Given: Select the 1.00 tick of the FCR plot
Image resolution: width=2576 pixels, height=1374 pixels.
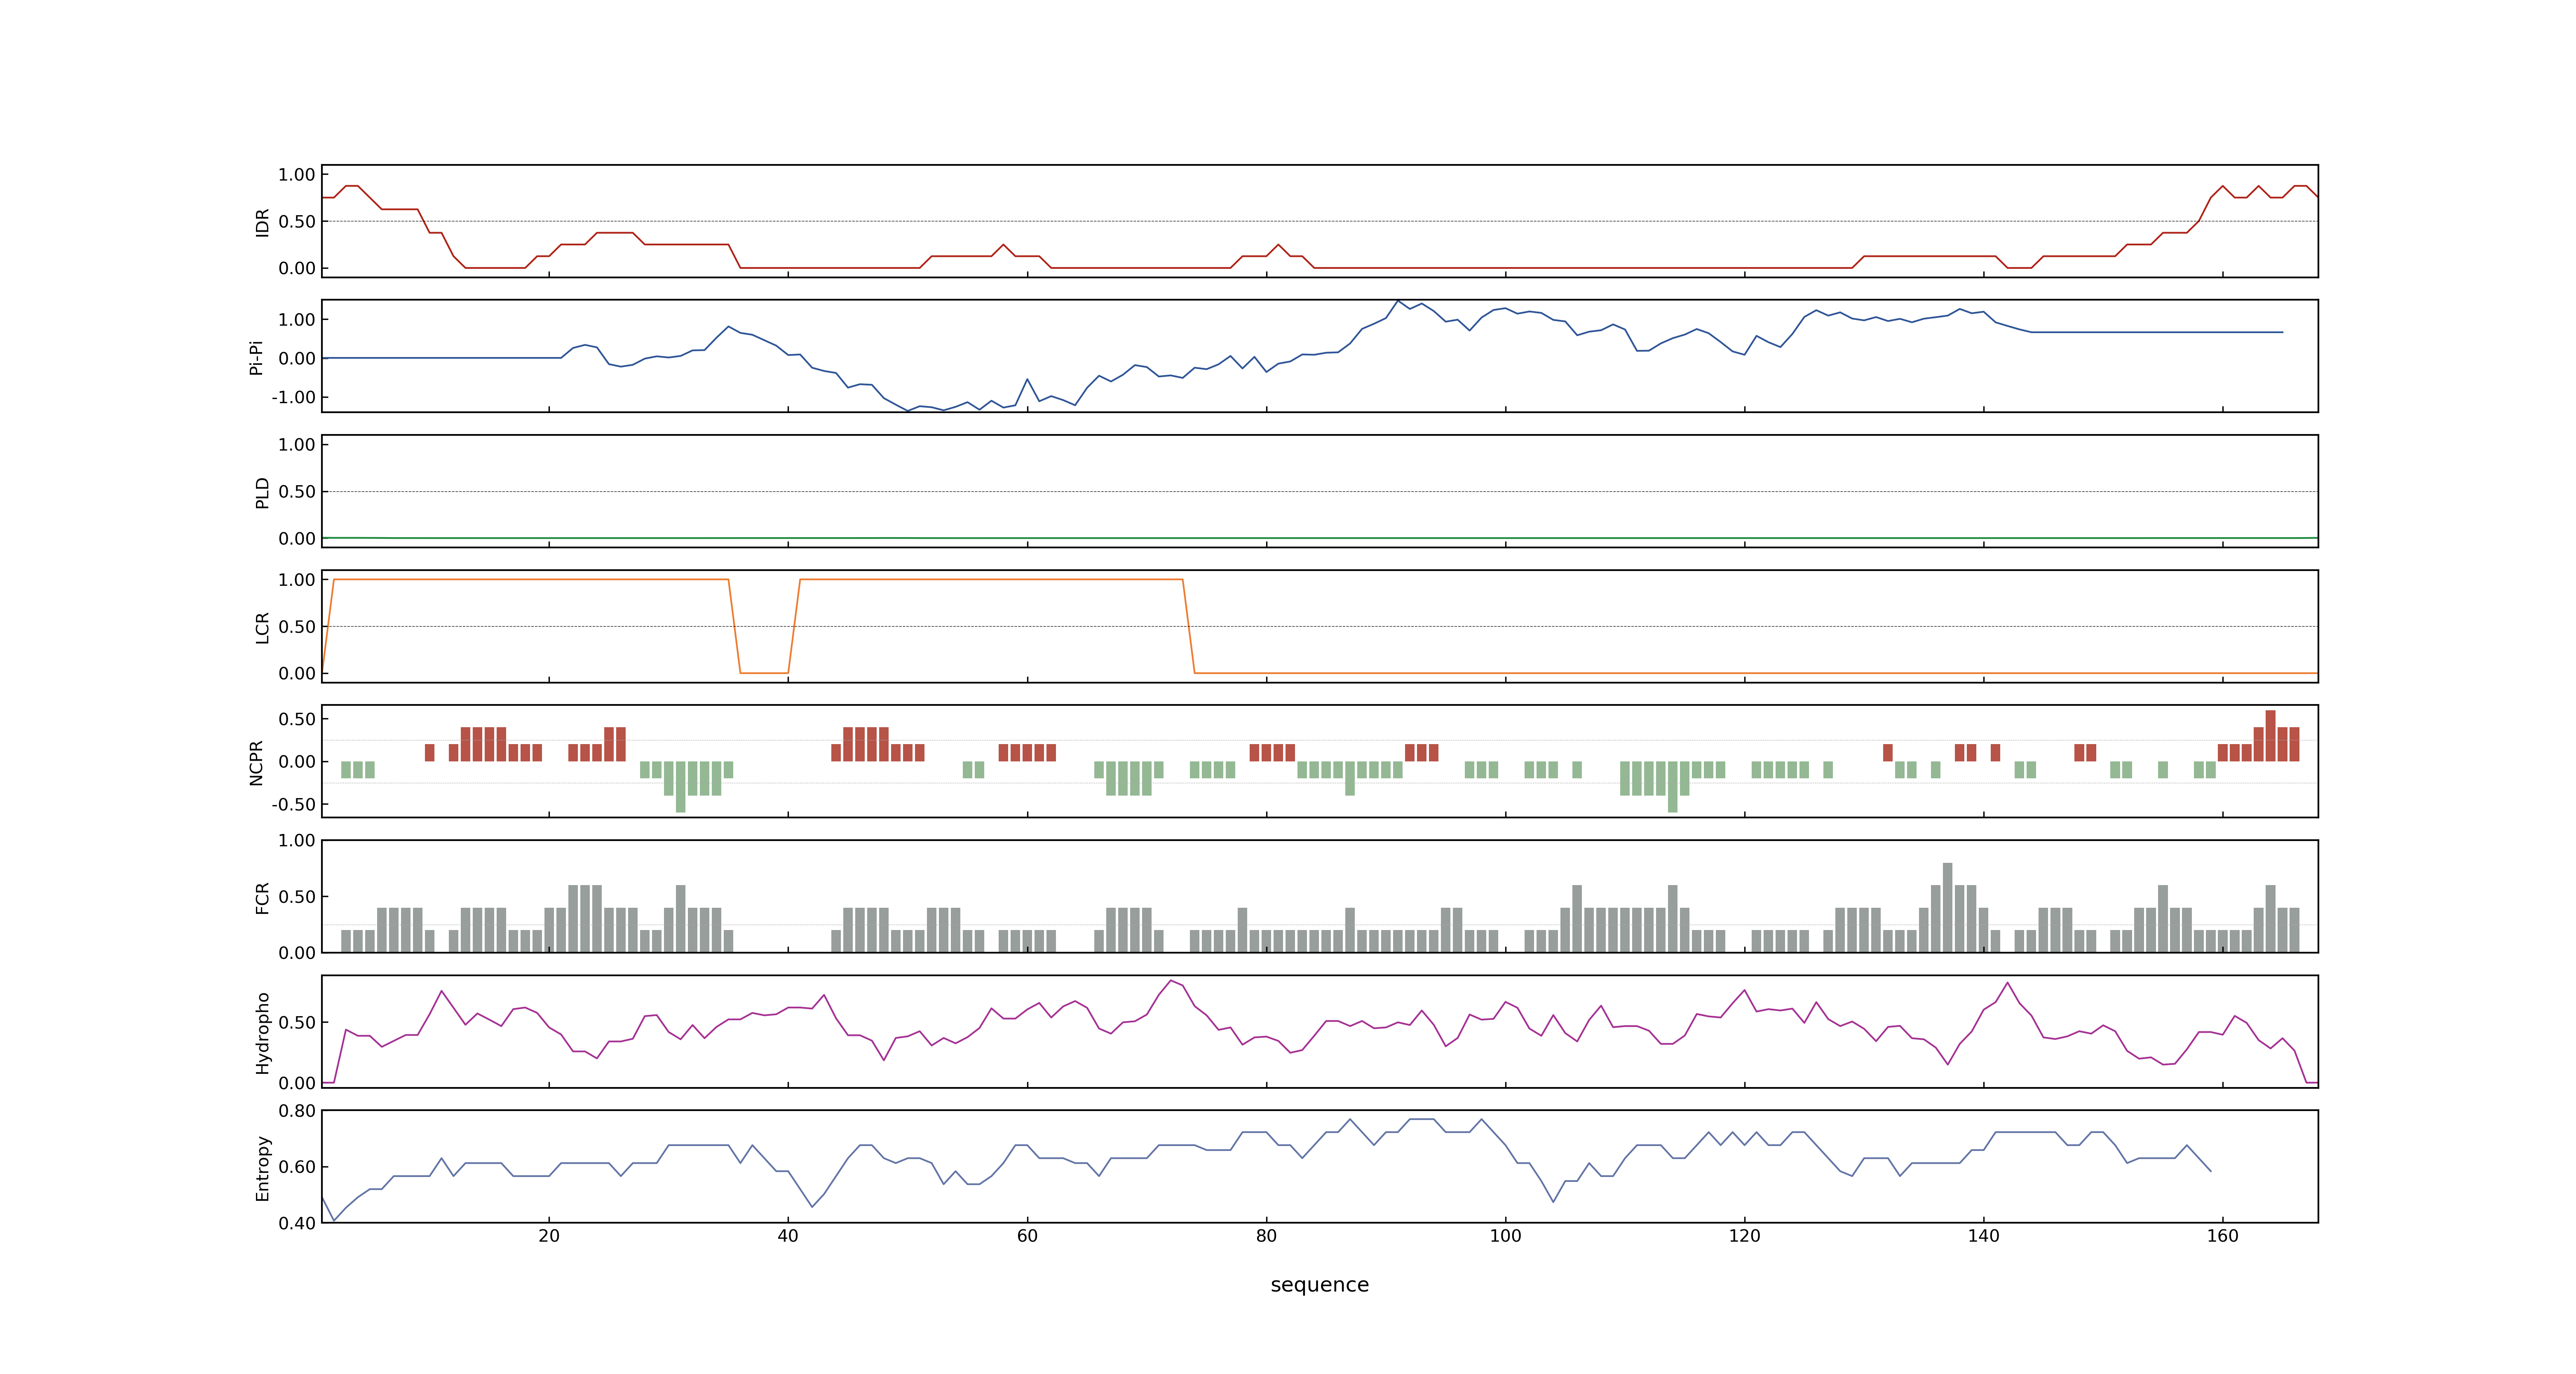Looking at the screenshot, I should [x=297, y=841].
